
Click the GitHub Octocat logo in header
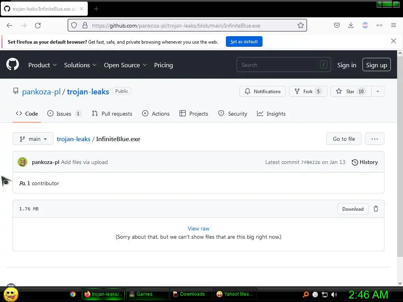tap(13, 64)
